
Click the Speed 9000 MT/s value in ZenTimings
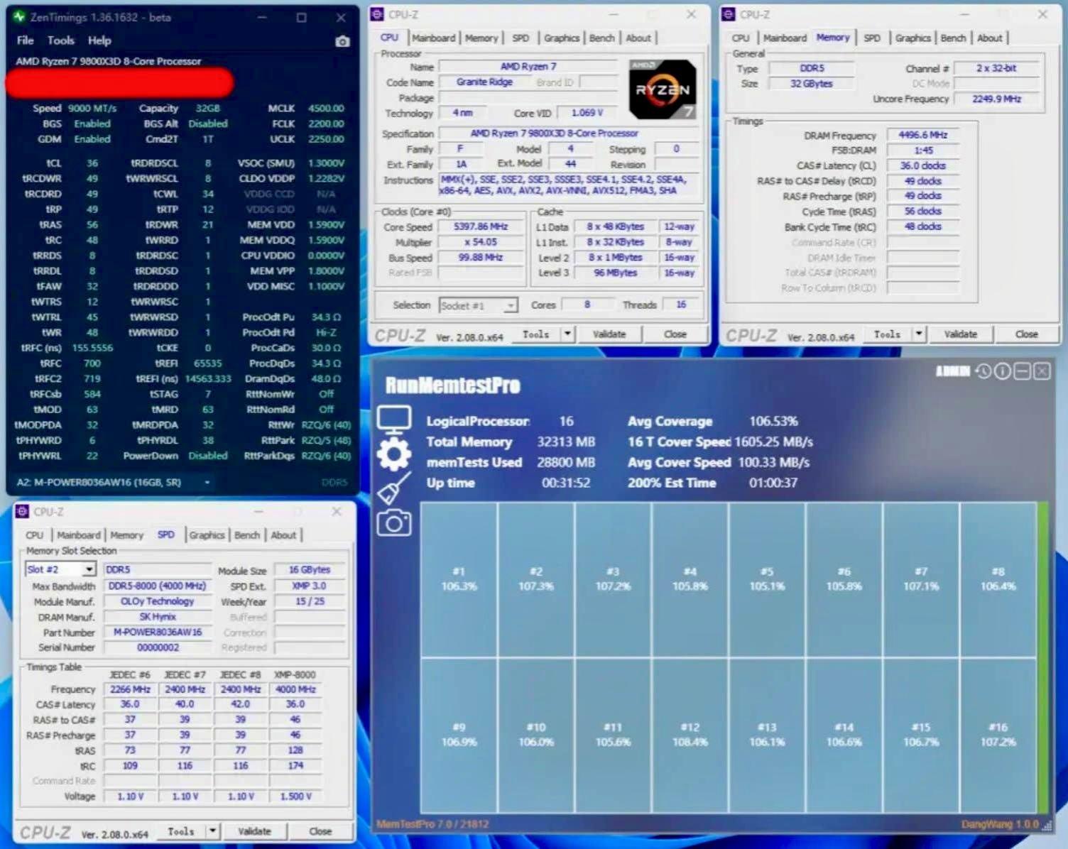[x=92, y=109]
